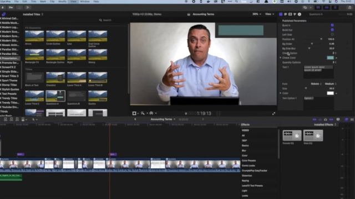355x199 pixels.
Task: Click the timeline history forward arrow
Action: (x=203, y=119)
